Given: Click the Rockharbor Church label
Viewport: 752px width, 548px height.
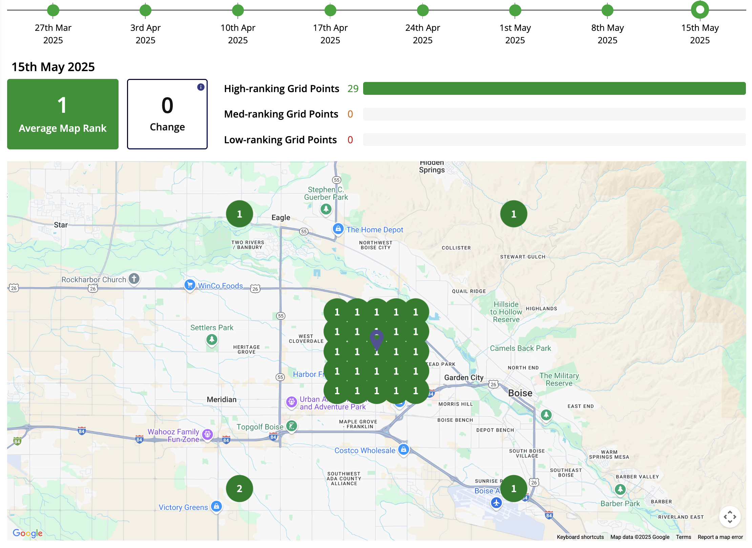Looking at the screenshot, I should click(x=94, y=280).
